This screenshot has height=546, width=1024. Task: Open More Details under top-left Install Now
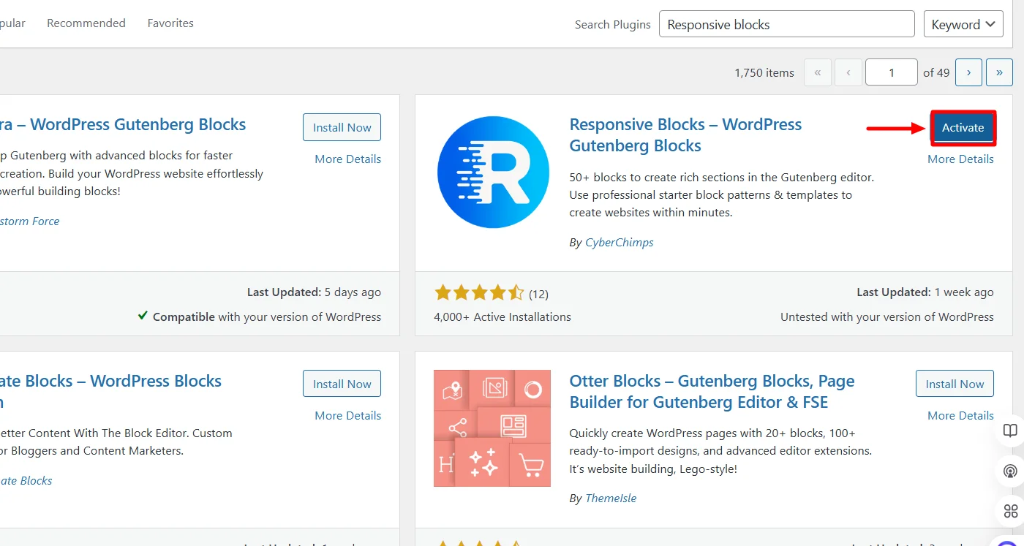tap(347, 159)
